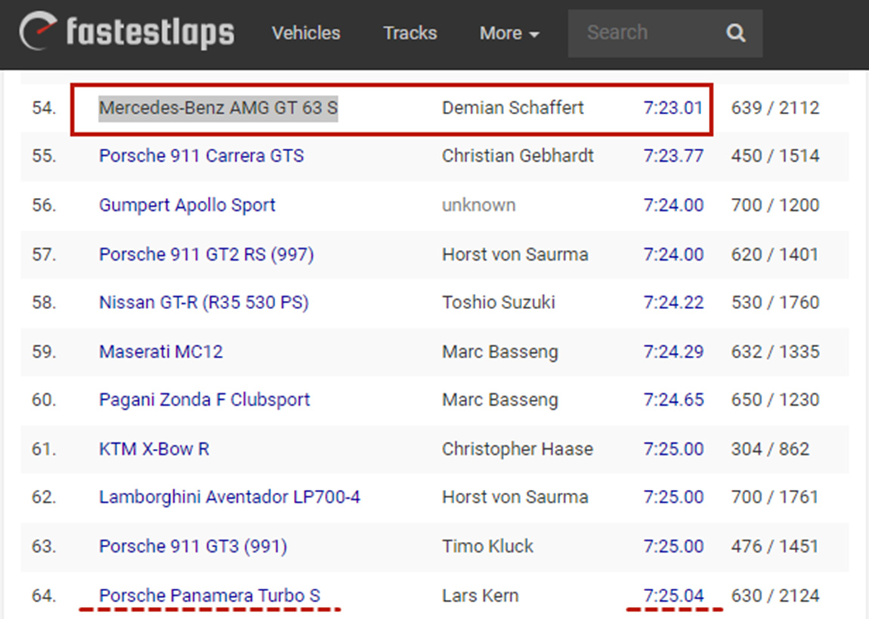This screenshot has height=619, width=869.
Task: Open Porsche 911 GT2 RS (997) link
Action: tap(207, 255)
